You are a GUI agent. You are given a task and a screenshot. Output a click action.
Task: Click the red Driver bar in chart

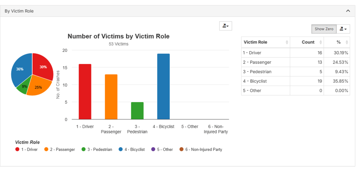(85, 92)
